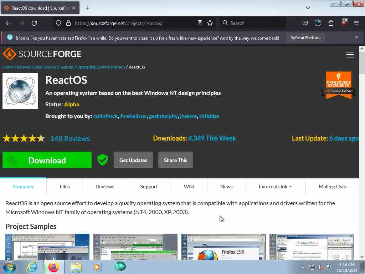Open the Windows Start button

point(10,267)
